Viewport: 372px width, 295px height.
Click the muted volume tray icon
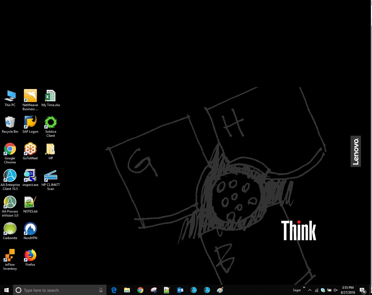[336, 290]
